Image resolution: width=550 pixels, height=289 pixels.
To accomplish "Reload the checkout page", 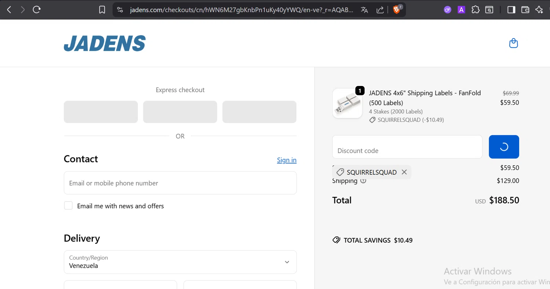I will 36,10.
